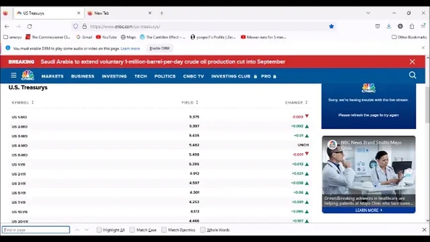Open the MARKETS menu
This screenshot has width=430, height=242.
pyautogui.click(x=52, y=76)
